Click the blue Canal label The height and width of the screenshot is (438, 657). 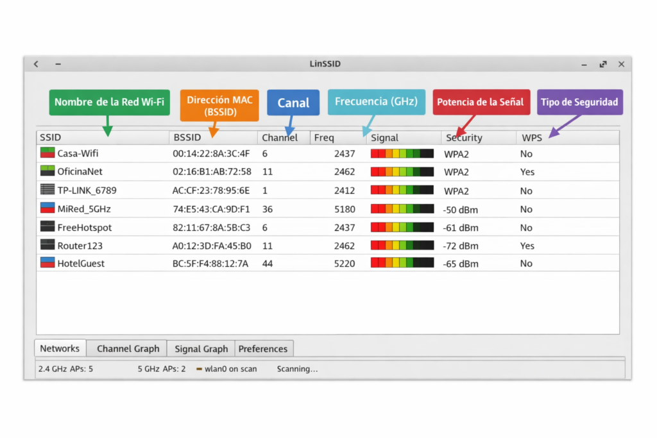[293, 102]
